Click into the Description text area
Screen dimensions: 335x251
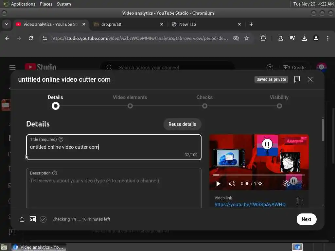click(x=114, y=188)
